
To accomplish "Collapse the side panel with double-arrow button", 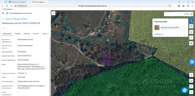I will click(x=53, y=13).
